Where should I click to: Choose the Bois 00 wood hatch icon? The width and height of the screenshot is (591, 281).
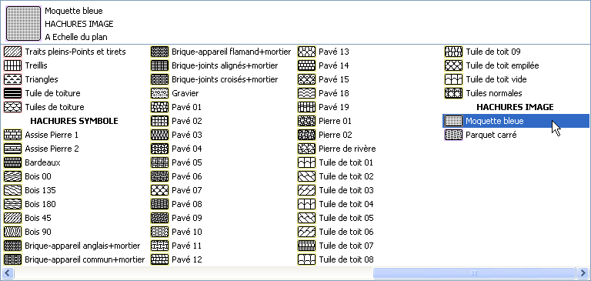12,176
